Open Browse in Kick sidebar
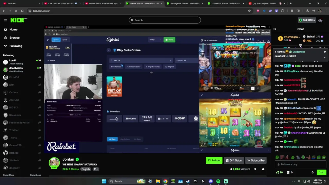The width and height of the screenshot is (329, 185). [x=12, y=38]
